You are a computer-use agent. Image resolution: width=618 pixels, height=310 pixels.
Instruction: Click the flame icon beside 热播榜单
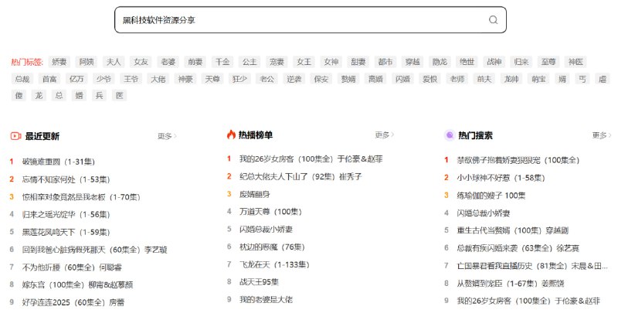click(231, 135)
